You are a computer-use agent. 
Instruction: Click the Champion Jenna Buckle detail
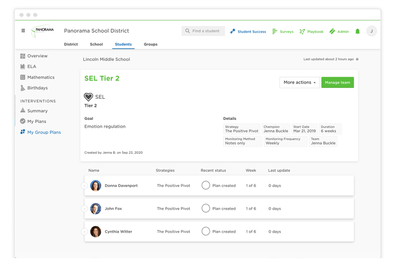(276, 129)
